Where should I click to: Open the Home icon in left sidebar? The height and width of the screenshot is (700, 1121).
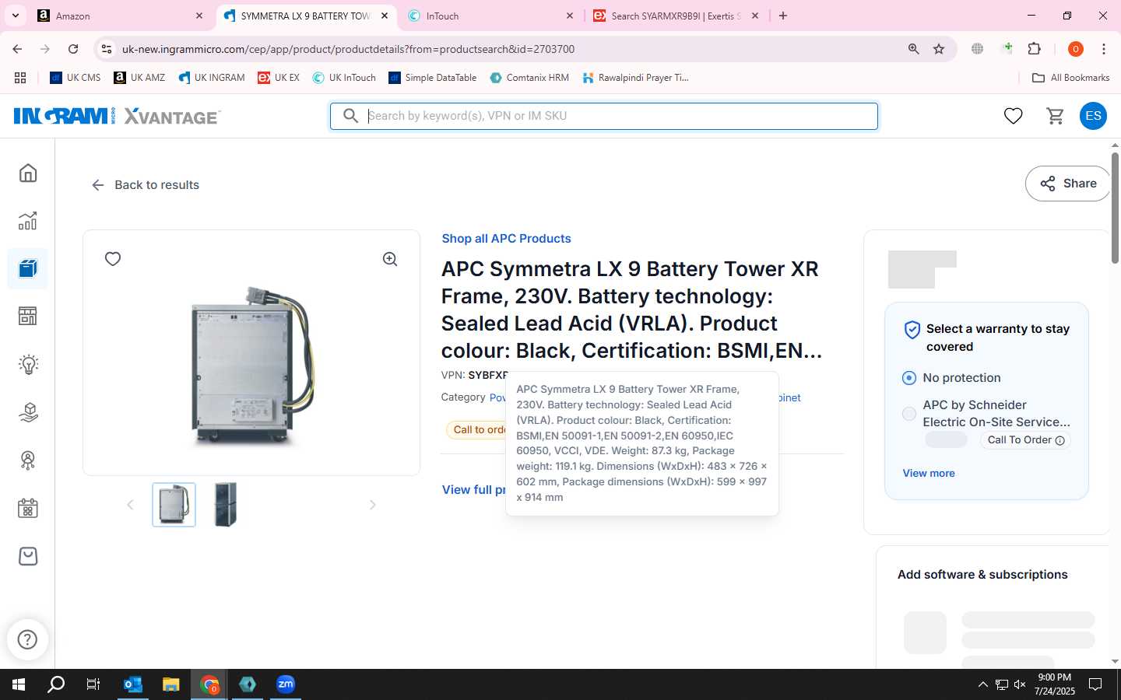28,173
